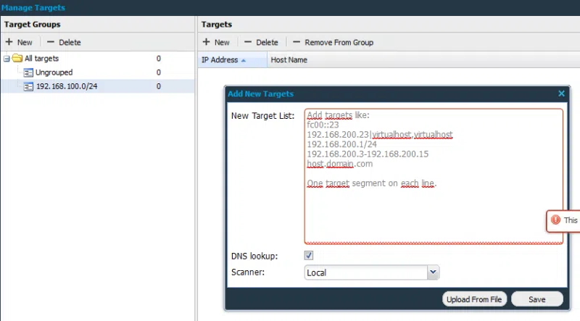The width and height of the screenshot is (580, 321).
Task: Click the Ungrouped count 0
Action: click(158, 72)
